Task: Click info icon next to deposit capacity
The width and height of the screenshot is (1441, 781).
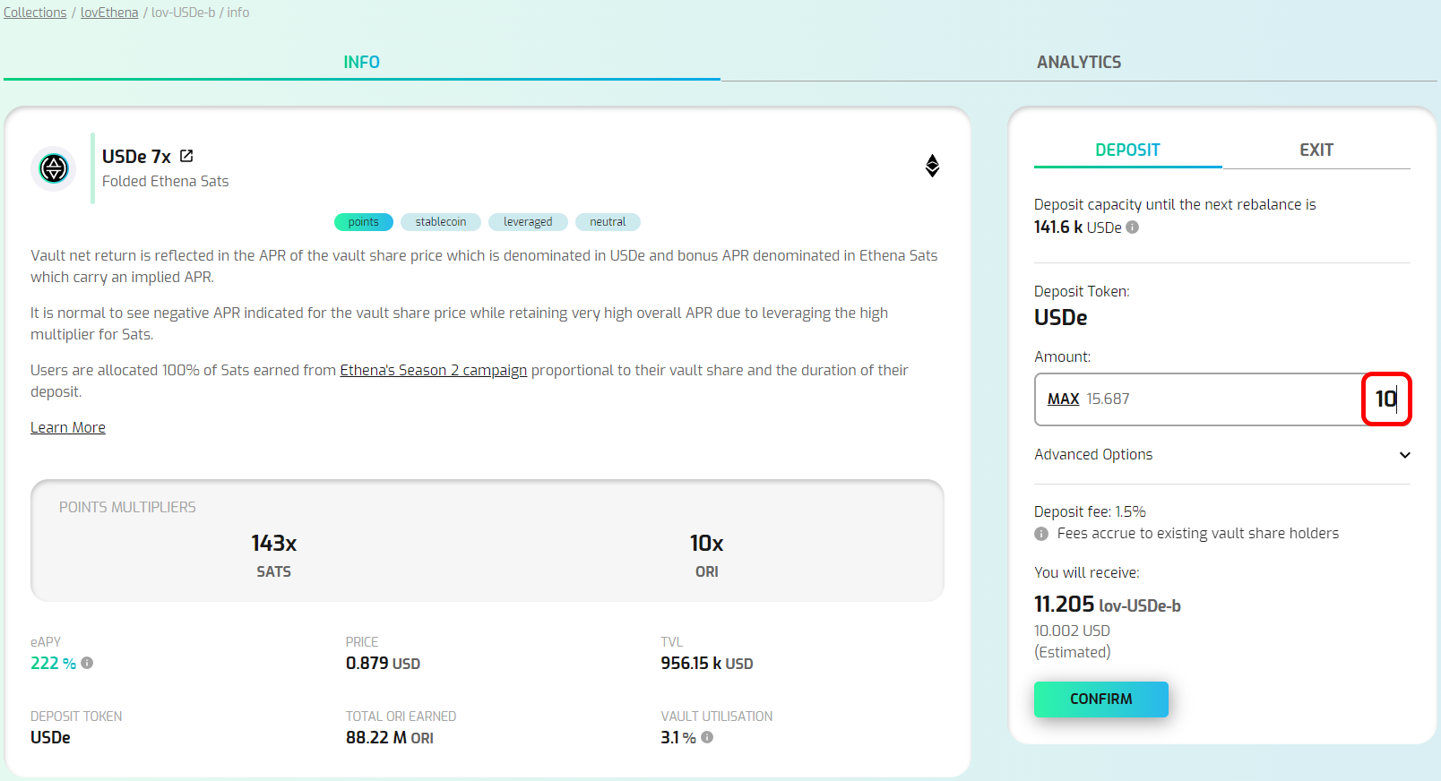Action: pos(1133,227)
